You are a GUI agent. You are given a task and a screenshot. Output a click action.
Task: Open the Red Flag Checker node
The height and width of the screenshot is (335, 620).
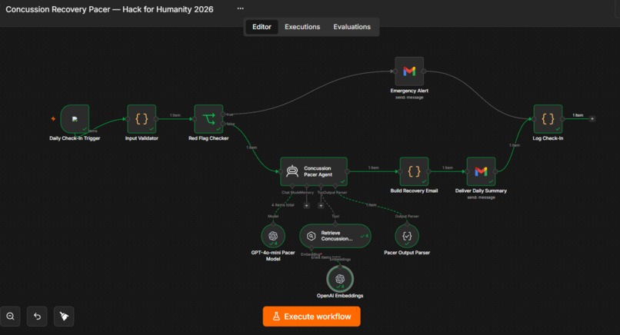point(208,119)
